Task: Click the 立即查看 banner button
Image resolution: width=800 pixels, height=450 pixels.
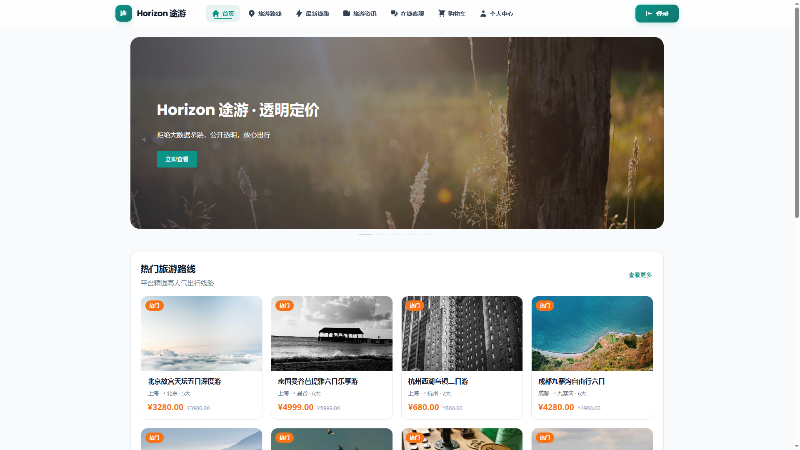Action: [177, 159]
